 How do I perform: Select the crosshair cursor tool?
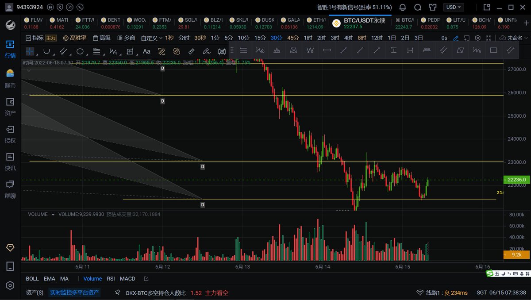(x=30, y=51)
